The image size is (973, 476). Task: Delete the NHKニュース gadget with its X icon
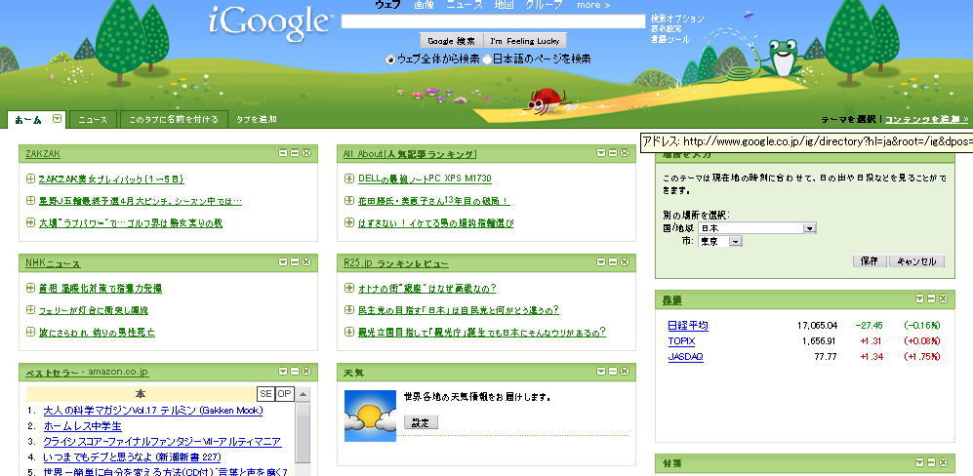(x=306, y=261)
